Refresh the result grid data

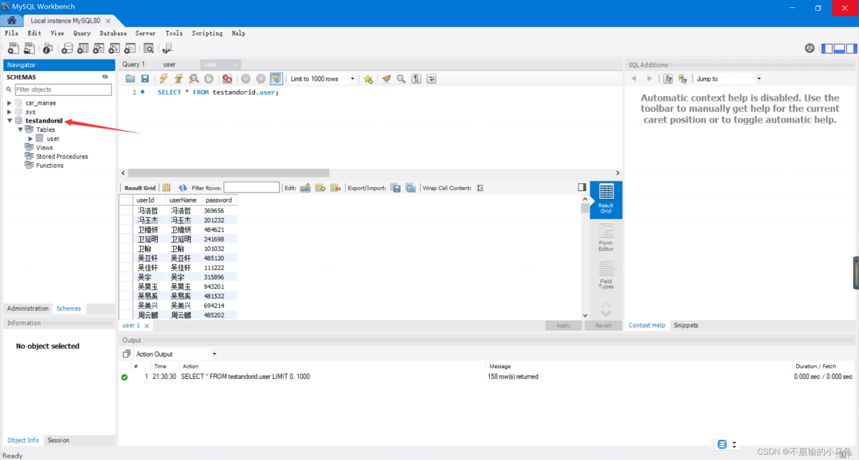point(183,188)
